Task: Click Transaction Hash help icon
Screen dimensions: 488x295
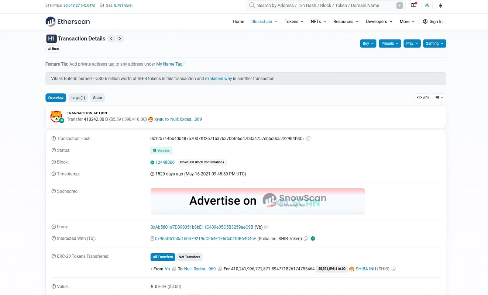Action: click(x=54, y=139)
